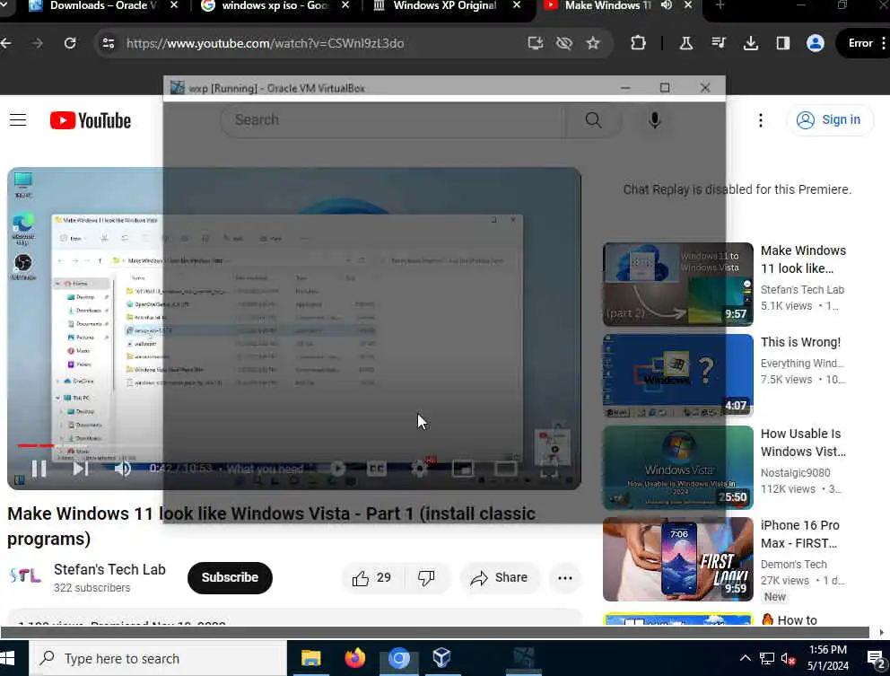
Task: Reload the YouTube page
Action: pos(70,43)
